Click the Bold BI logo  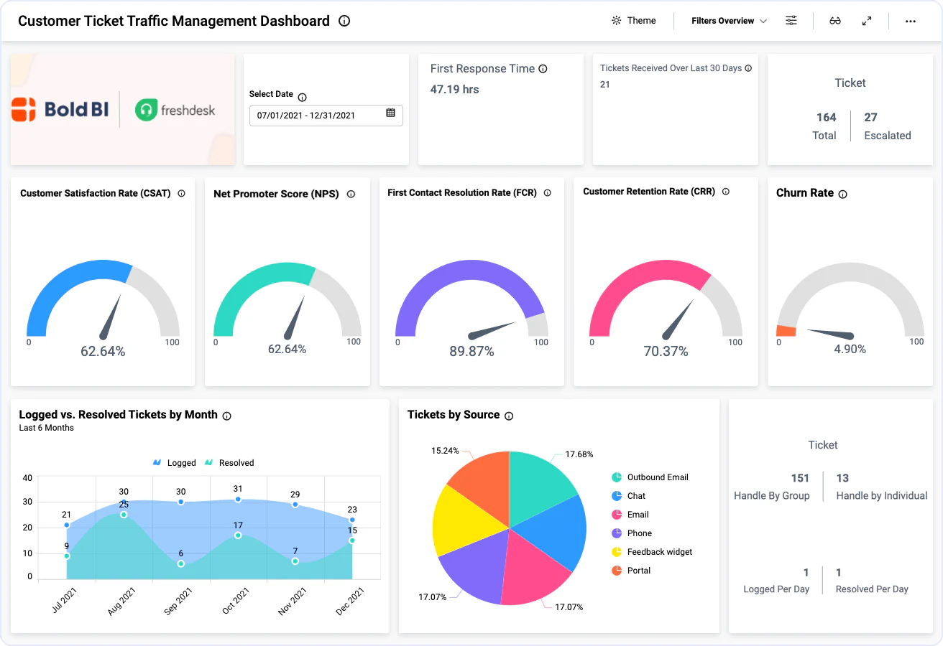[62, 109]
